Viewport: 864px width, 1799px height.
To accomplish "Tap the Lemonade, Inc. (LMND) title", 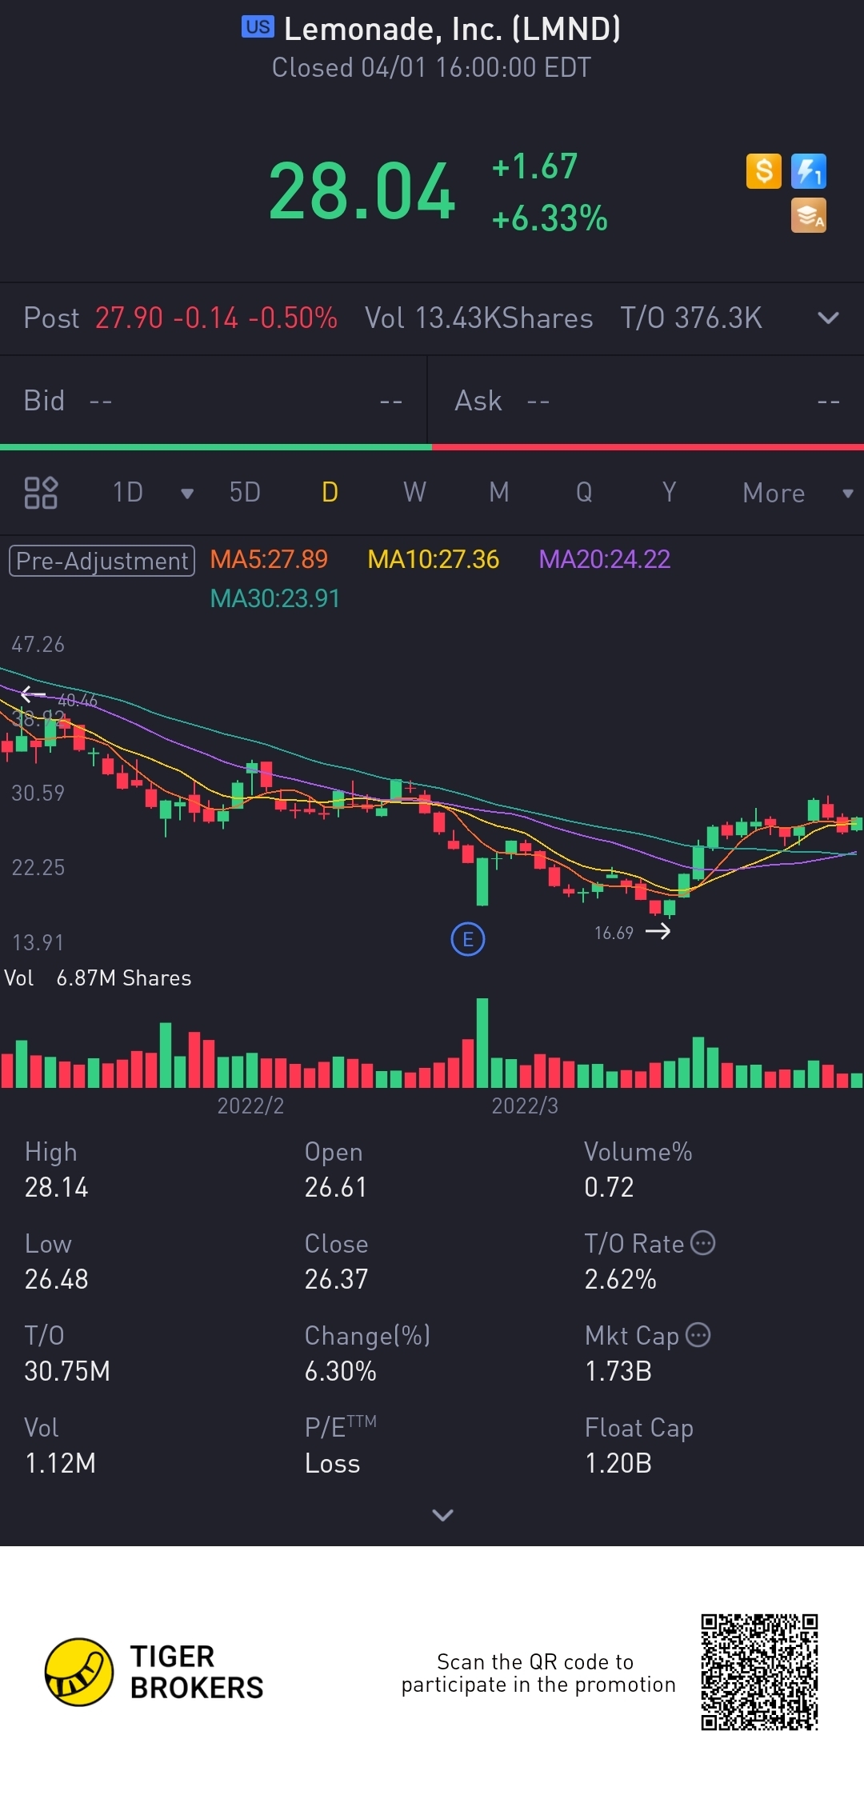I will click(452, 29).
